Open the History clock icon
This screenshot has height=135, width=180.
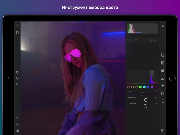[x=163, y=101]
